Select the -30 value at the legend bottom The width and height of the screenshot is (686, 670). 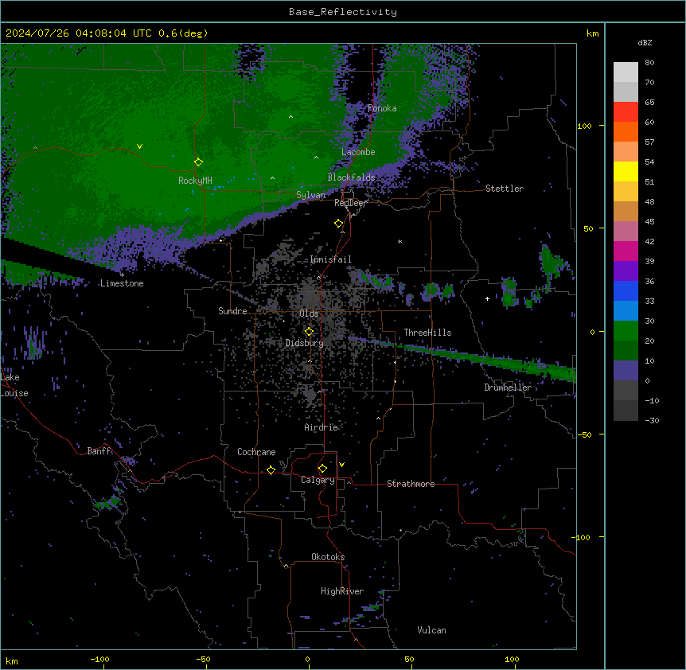[x=652, y=420]
